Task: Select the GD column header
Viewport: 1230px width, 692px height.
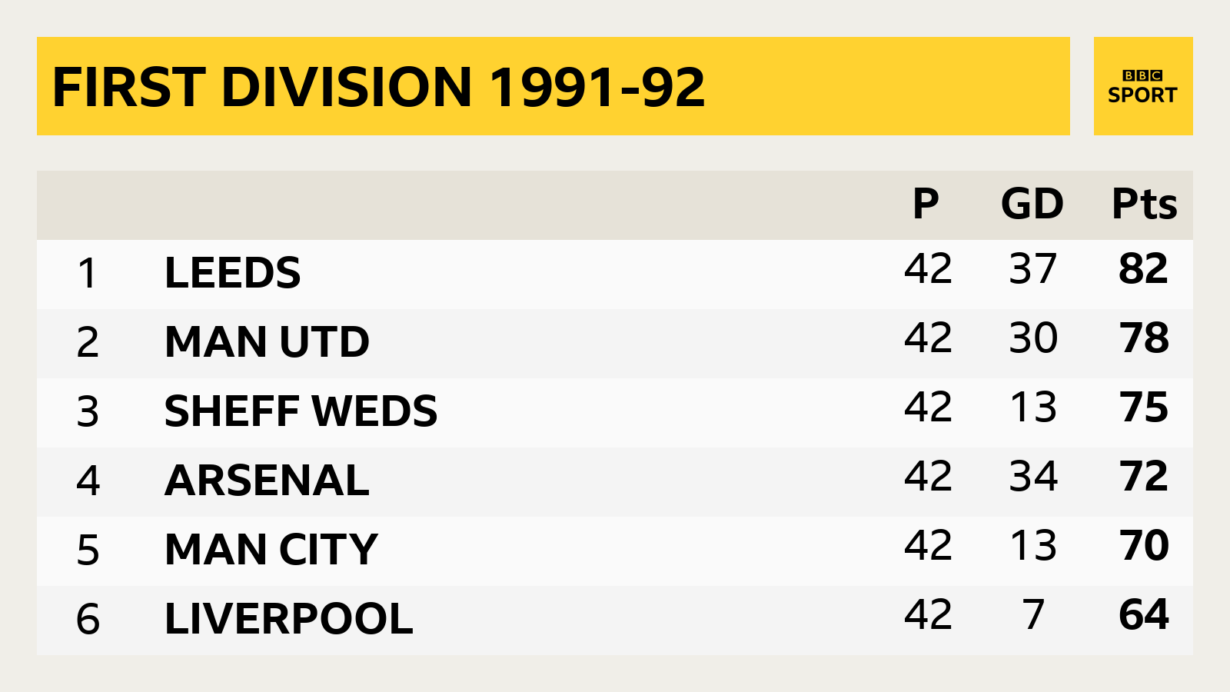Action: [x=1032, y=204]
